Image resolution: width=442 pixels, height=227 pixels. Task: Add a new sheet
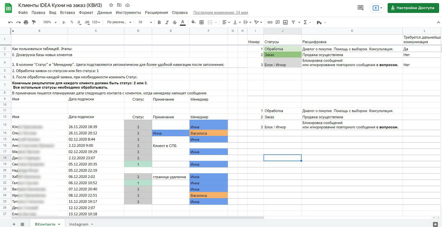(14, 224)
